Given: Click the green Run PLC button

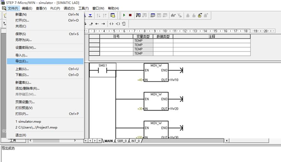Looking at the screenshot, I should coord(124,15).
